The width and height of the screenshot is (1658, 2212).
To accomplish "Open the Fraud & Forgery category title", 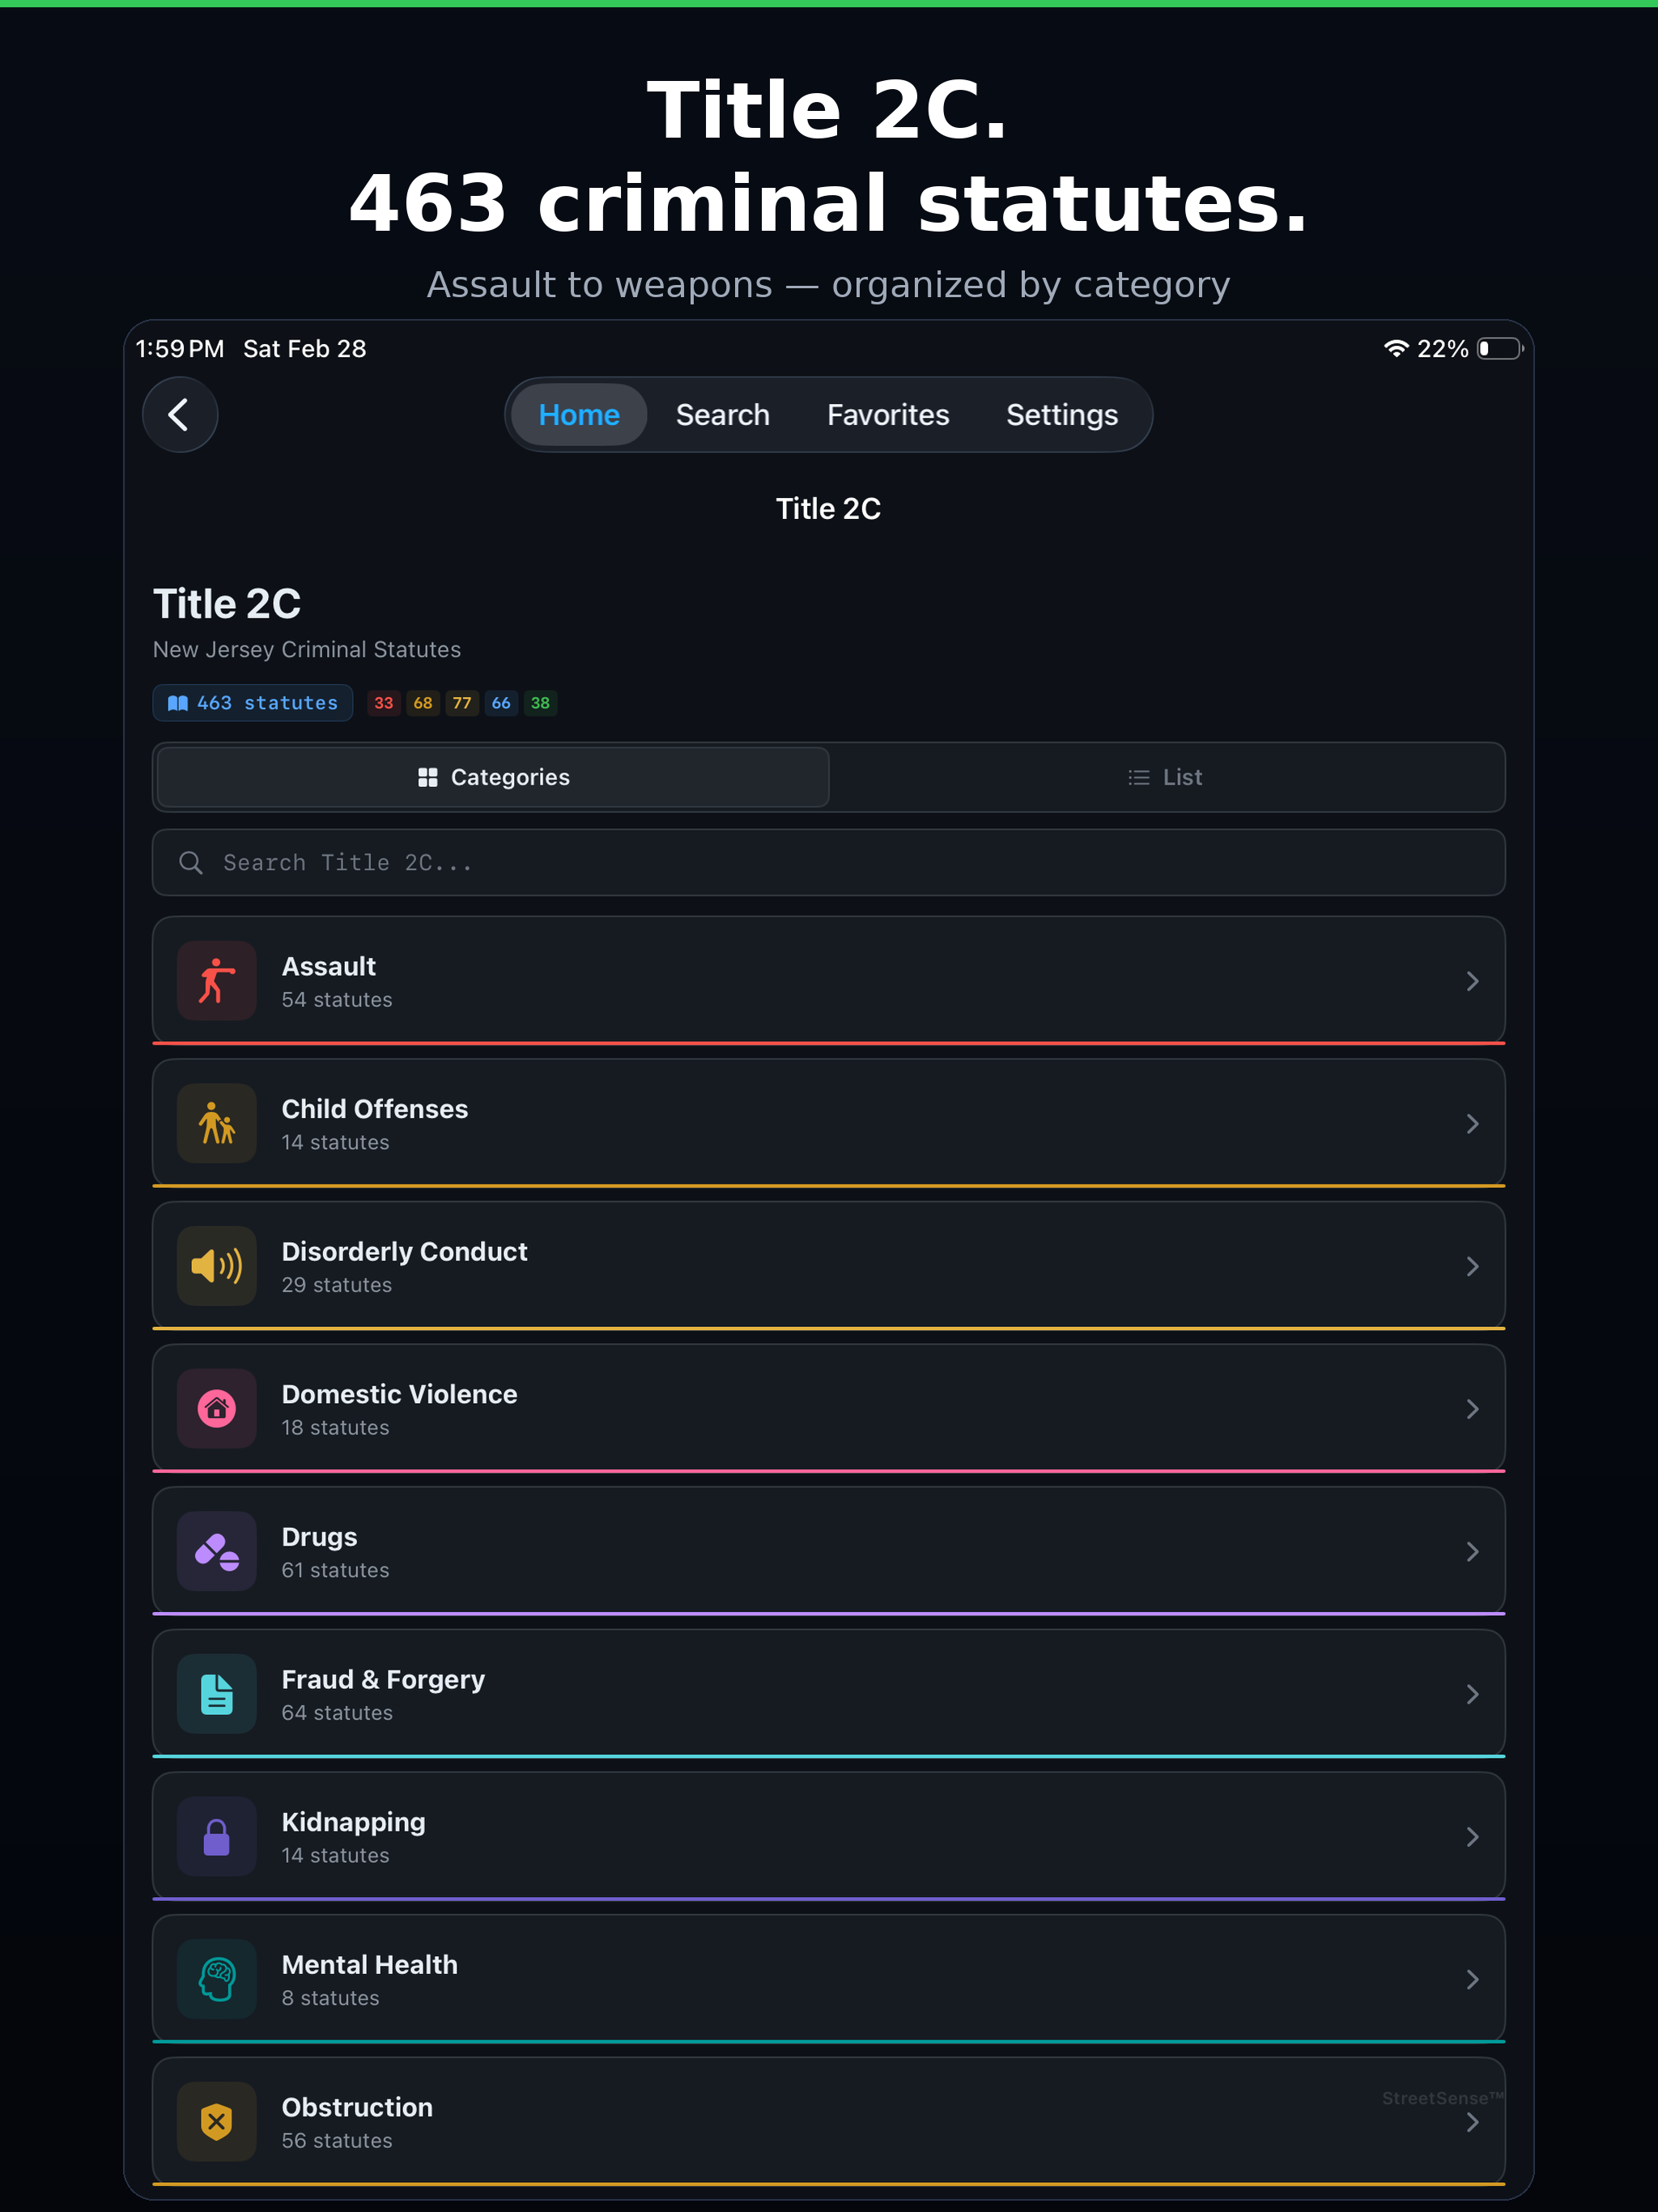I will 384,1680.
